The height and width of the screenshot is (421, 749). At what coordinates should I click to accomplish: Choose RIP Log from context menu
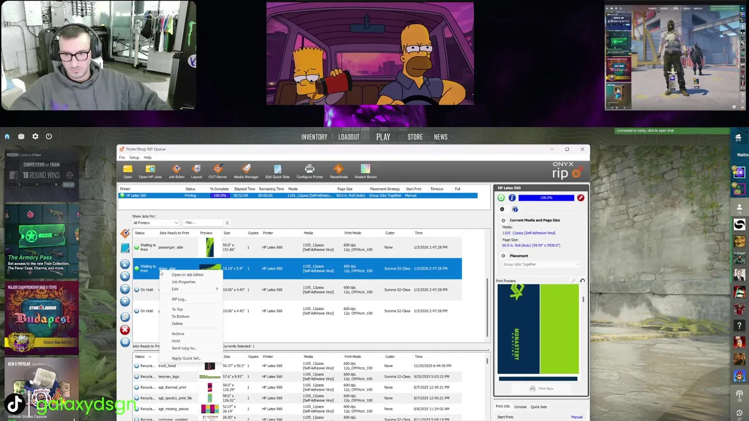178,299
